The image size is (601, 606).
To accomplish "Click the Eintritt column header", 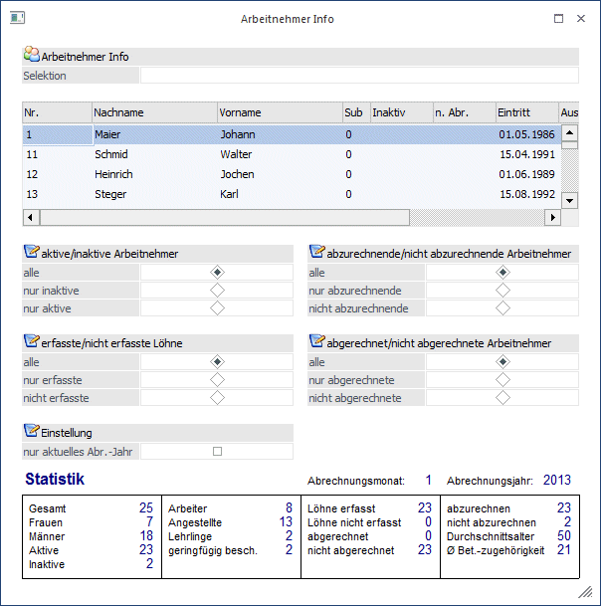I will coord(525,113).
